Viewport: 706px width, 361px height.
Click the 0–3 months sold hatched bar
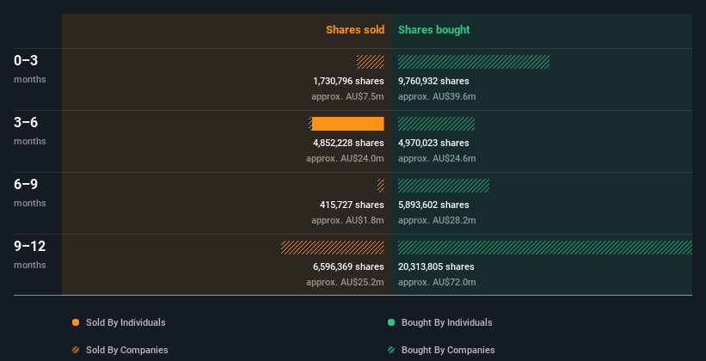[371, 62]
